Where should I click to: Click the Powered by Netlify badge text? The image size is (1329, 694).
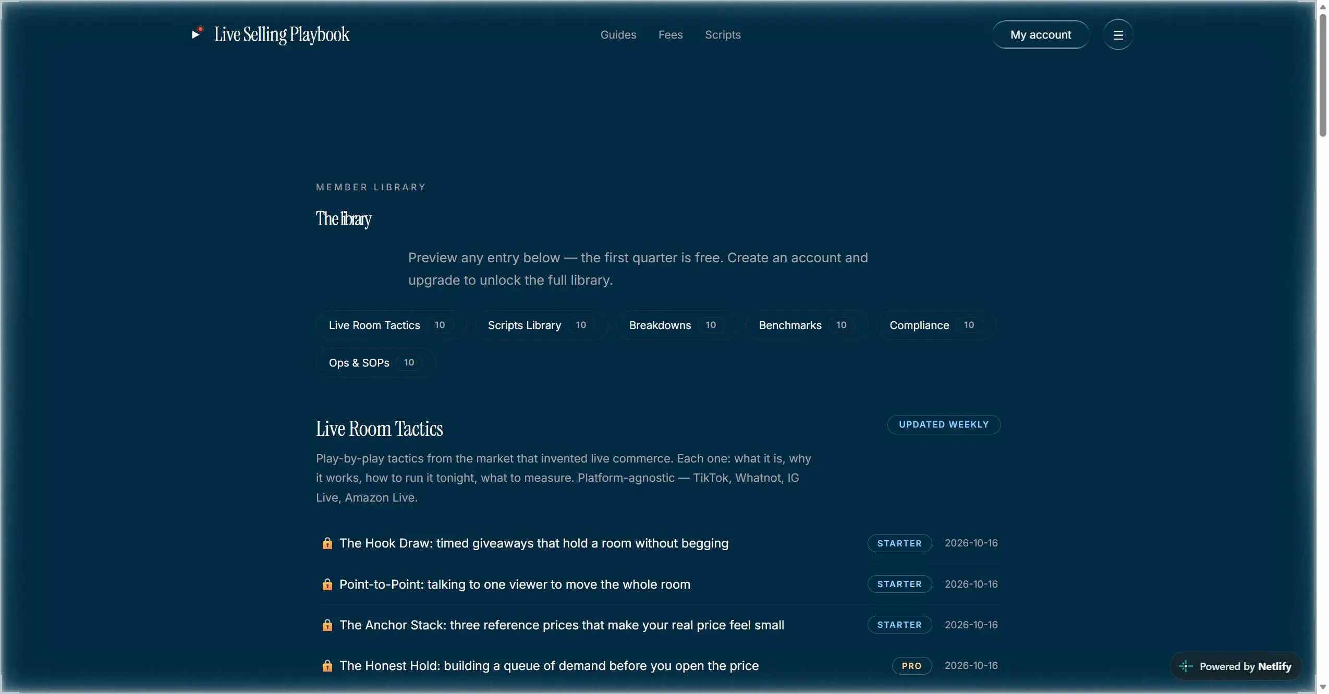tap(1245, 666)
